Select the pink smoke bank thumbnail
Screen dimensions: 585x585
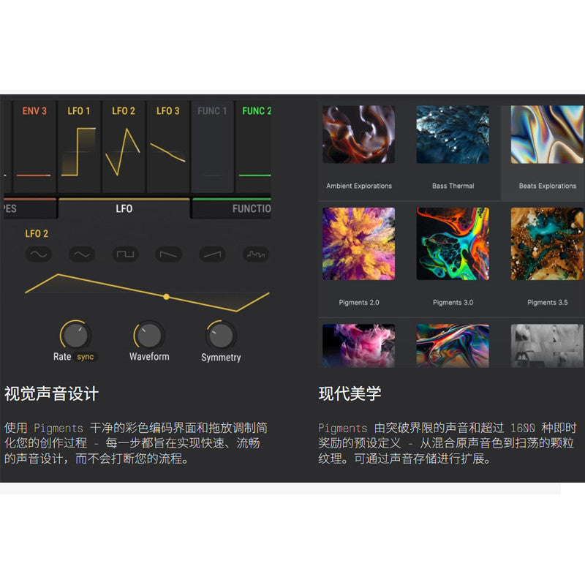pos(358,346)
